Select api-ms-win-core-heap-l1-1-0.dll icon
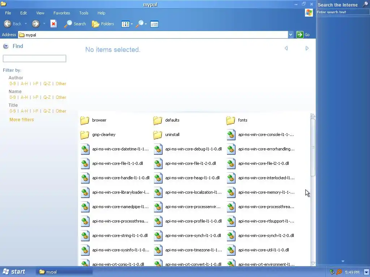 [158, 178]
